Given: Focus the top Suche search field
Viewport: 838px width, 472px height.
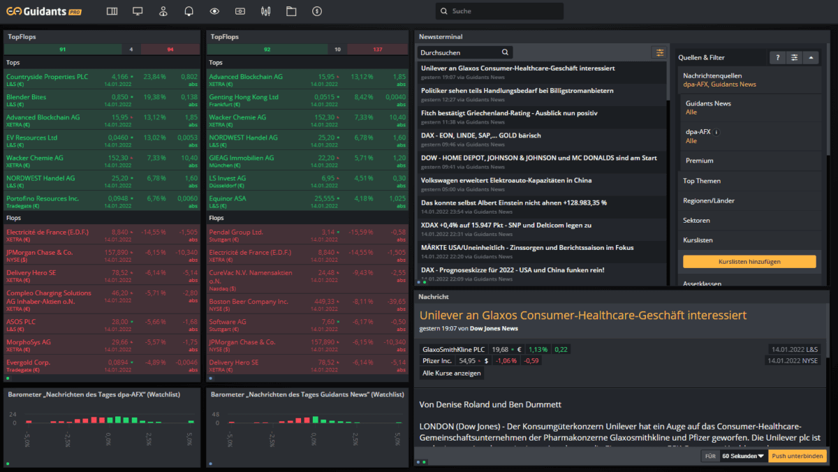Looking at the screenshot, I should point(499,11).
